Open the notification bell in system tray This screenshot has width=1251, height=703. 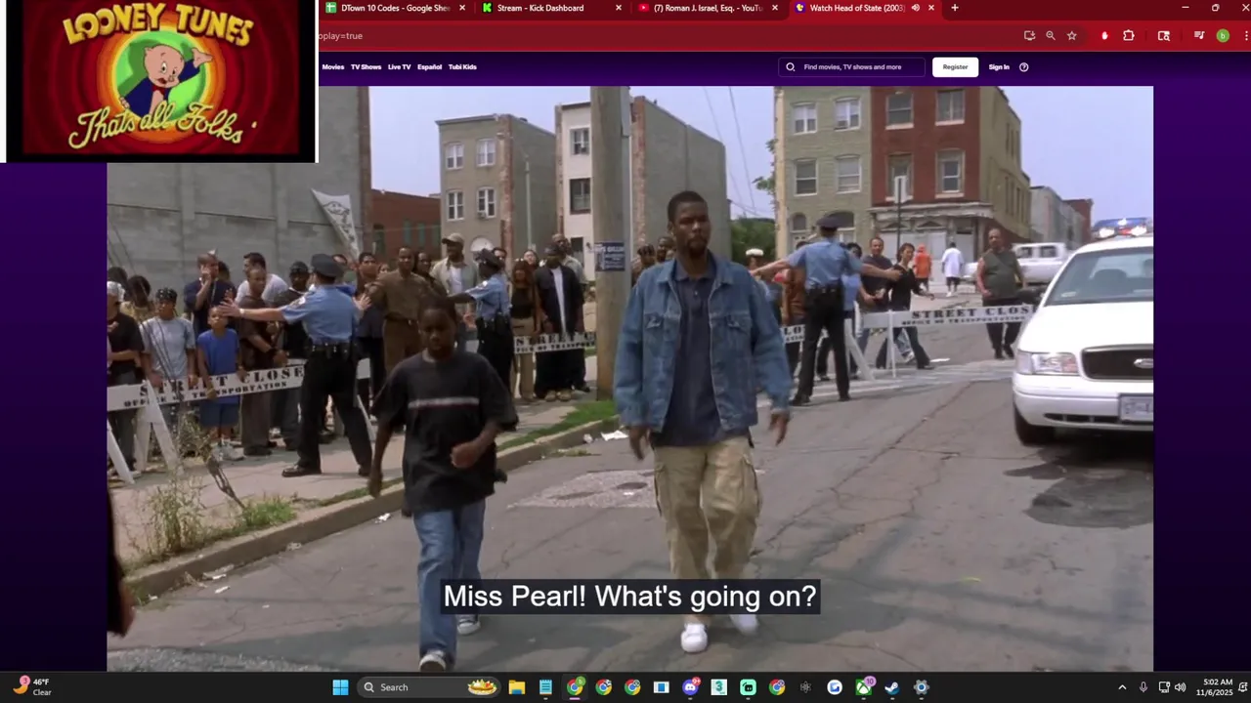point(1243,687)
